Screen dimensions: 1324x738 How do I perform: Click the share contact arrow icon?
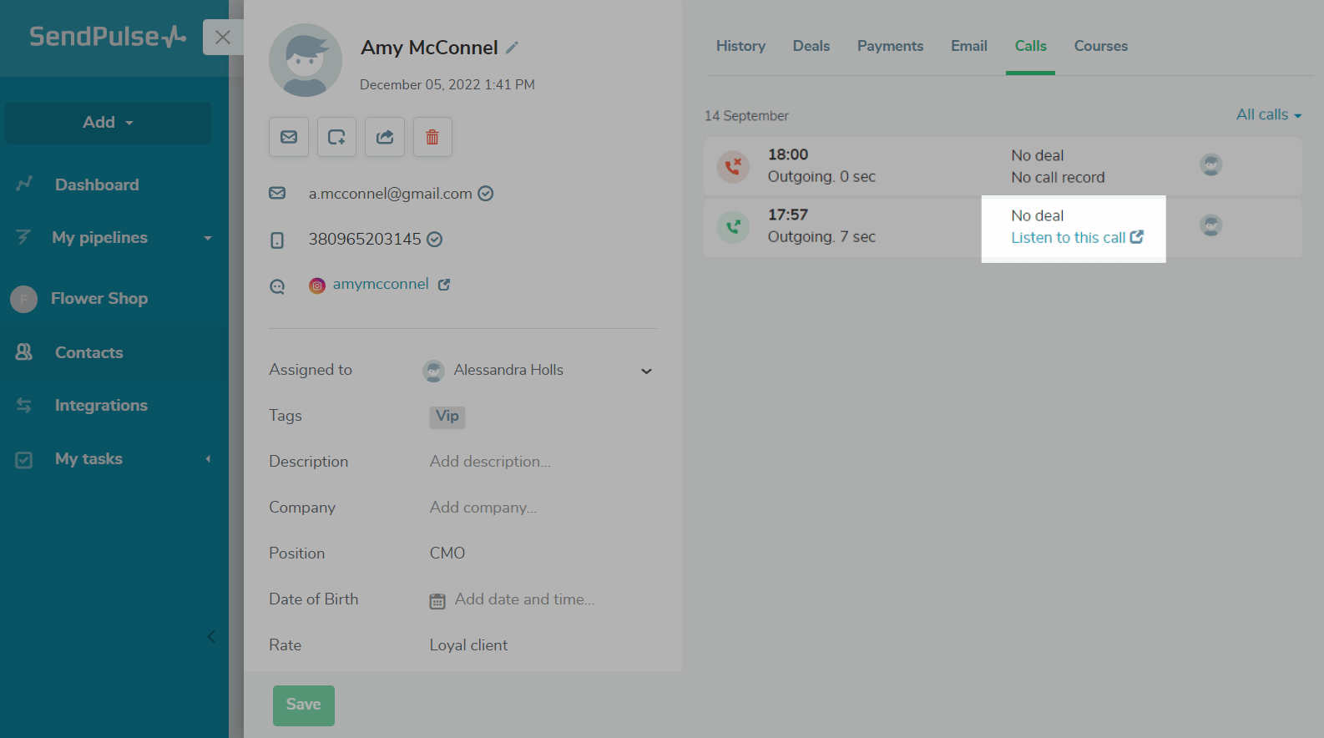coord(385,137)
